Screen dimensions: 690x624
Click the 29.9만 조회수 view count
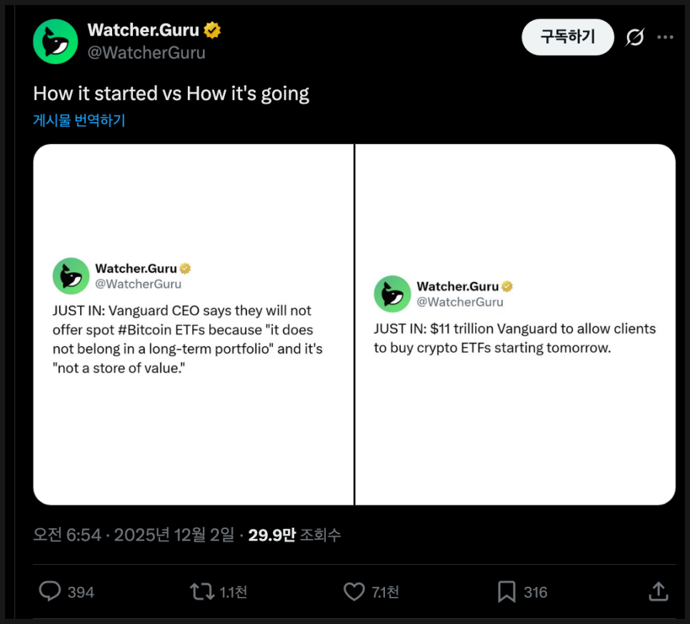pos(294,535)
